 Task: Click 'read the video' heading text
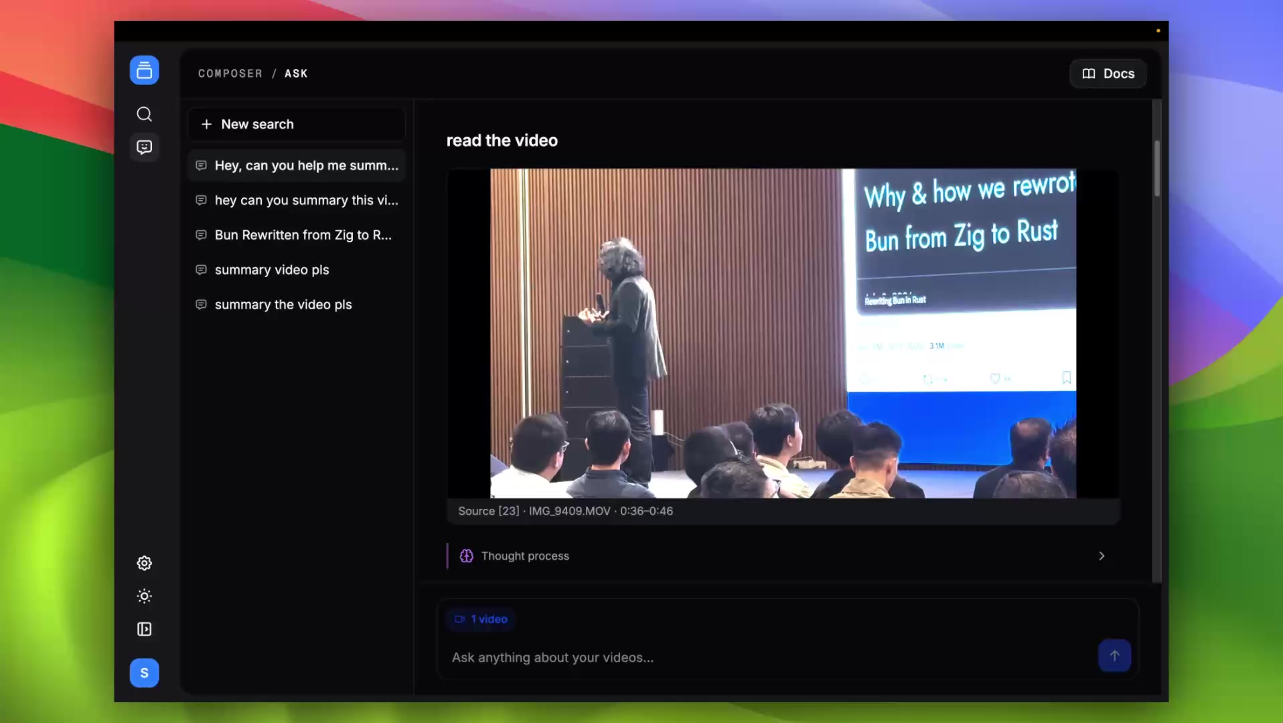[502, 141]
